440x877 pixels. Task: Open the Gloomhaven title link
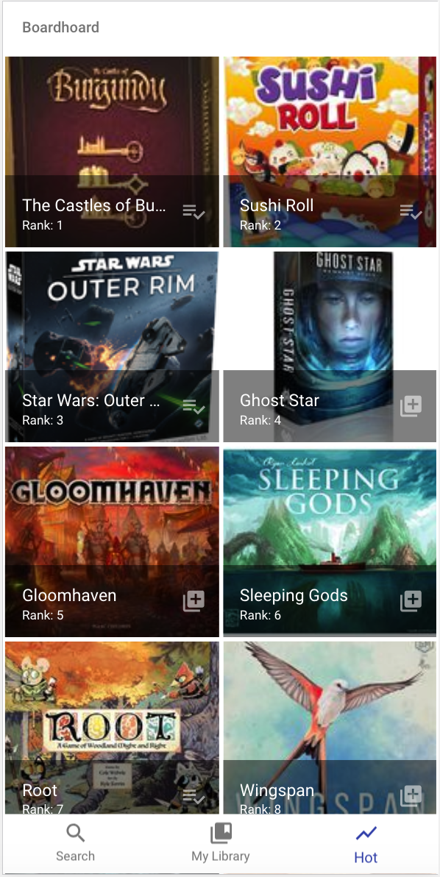point(69,595)
